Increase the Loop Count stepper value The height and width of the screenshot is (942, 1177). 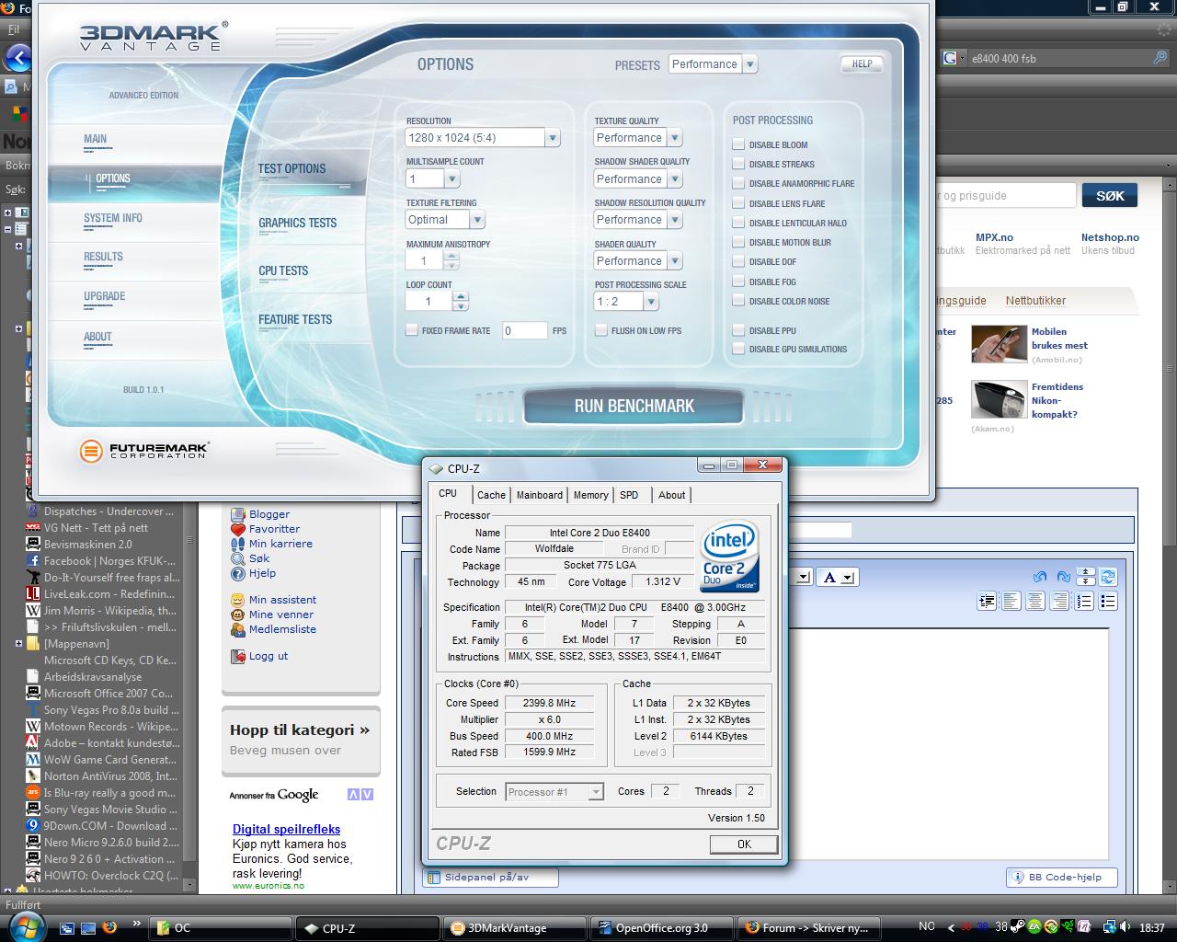(461, 296)
